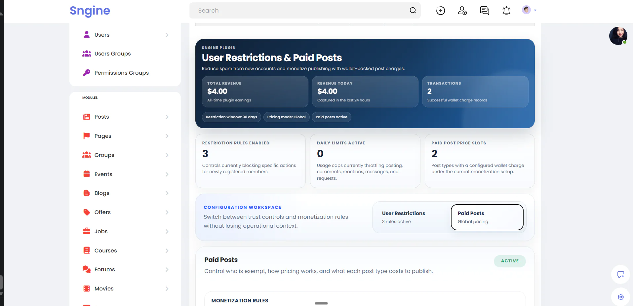Click the Courses book icon

[87, 250]
